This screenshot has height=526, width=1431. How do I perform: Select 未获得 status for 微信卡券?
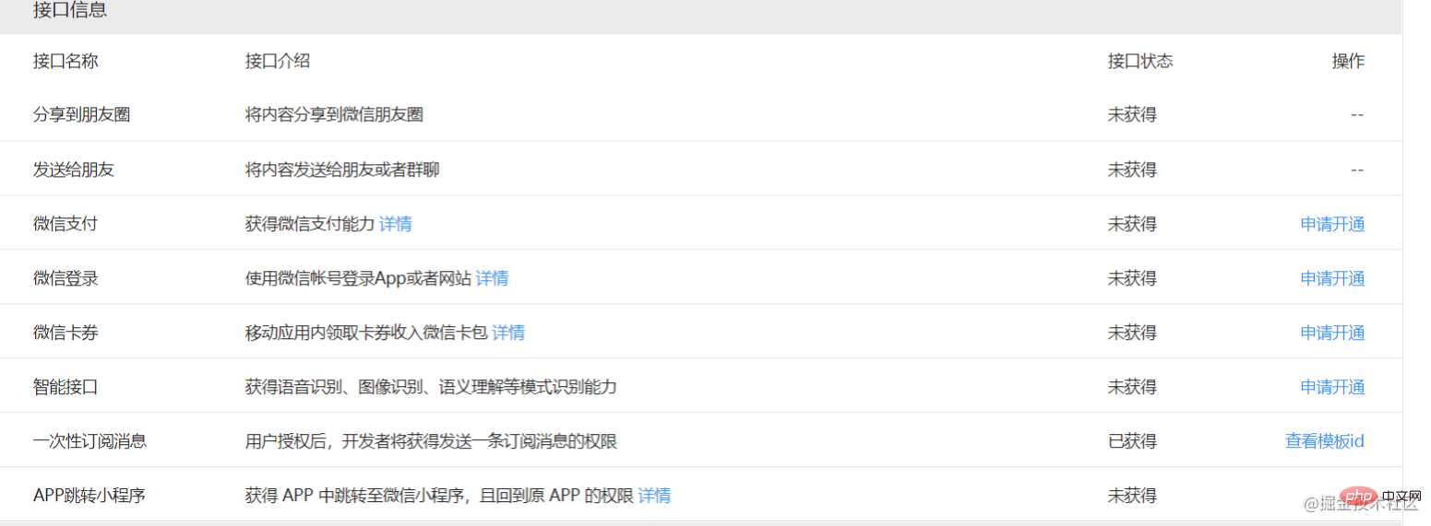click(1132, 333)
